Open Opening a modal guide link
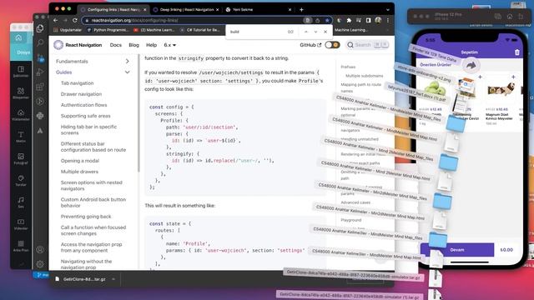This screenshot has height=300, width=534. tap(80, 161)
